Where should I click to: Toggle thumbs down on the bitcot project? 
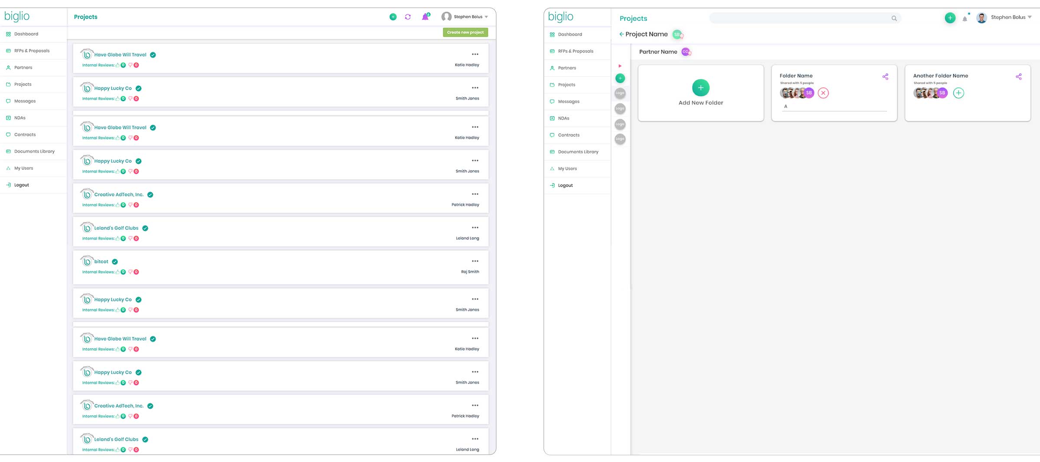click(x=130, y=272)
